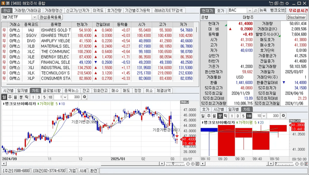Expand the interval dropdown showing 10 on minute chart
The height and width of the screenshot is (175, 309).
[264, 115]
